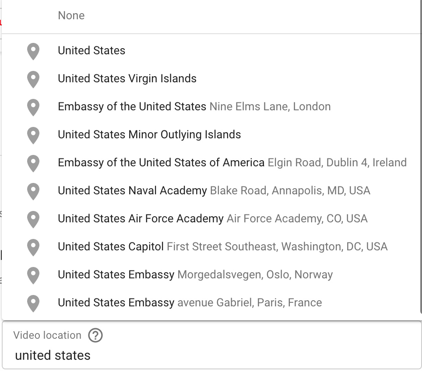Select Embassy of the United States of America Dublin
The image size is (422, 372).
click(211, 162)
